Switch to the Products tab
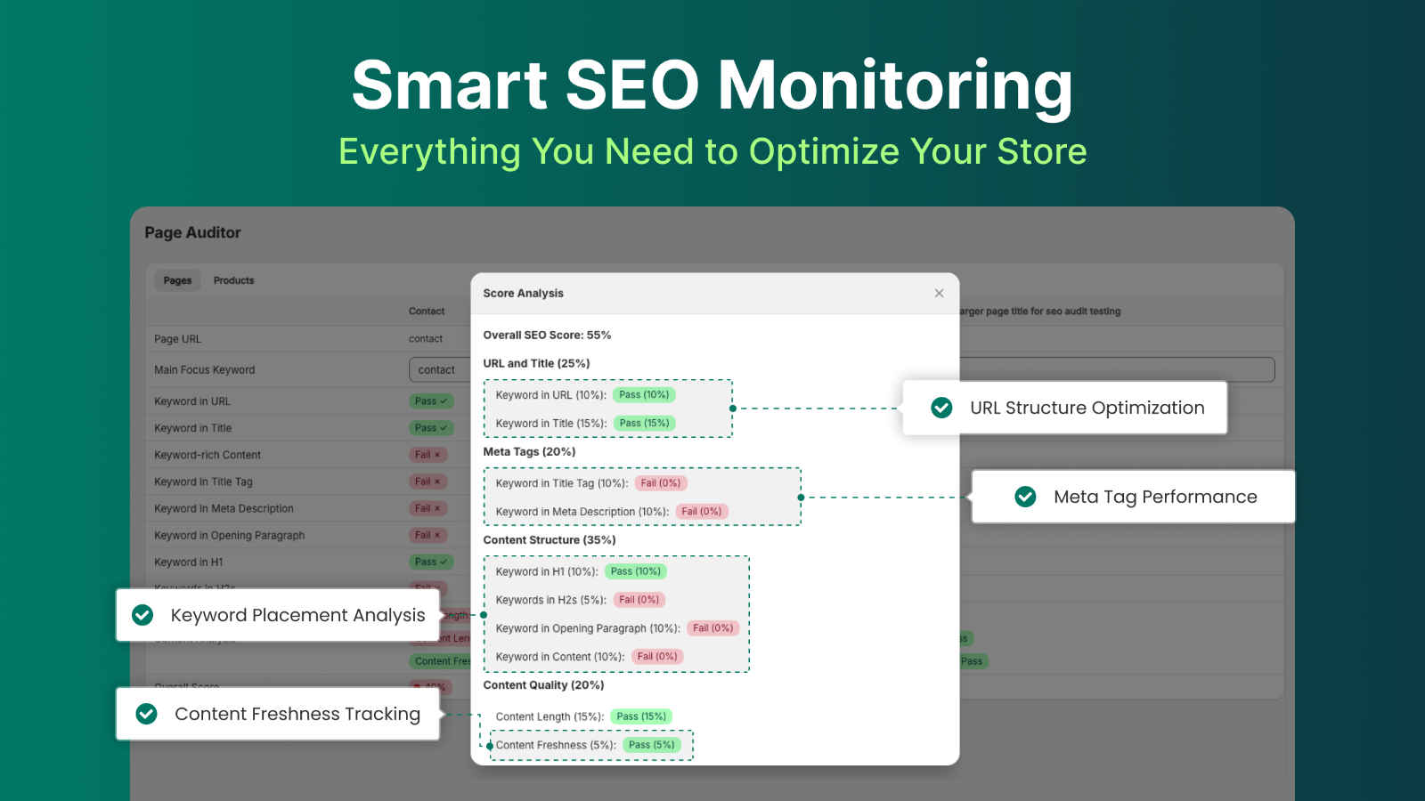Screen dimensions: 1425x801 [233, 280]
